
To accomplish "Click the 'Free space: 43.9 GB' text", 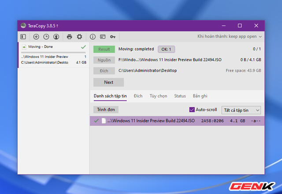I will tap(243, 71).
